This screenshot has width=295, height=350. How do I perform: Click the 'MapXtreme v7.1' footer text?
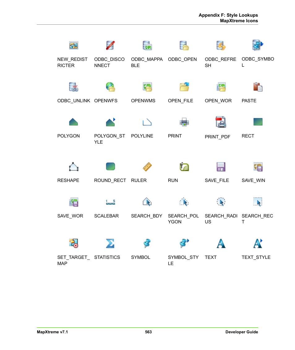pos(52,332)
